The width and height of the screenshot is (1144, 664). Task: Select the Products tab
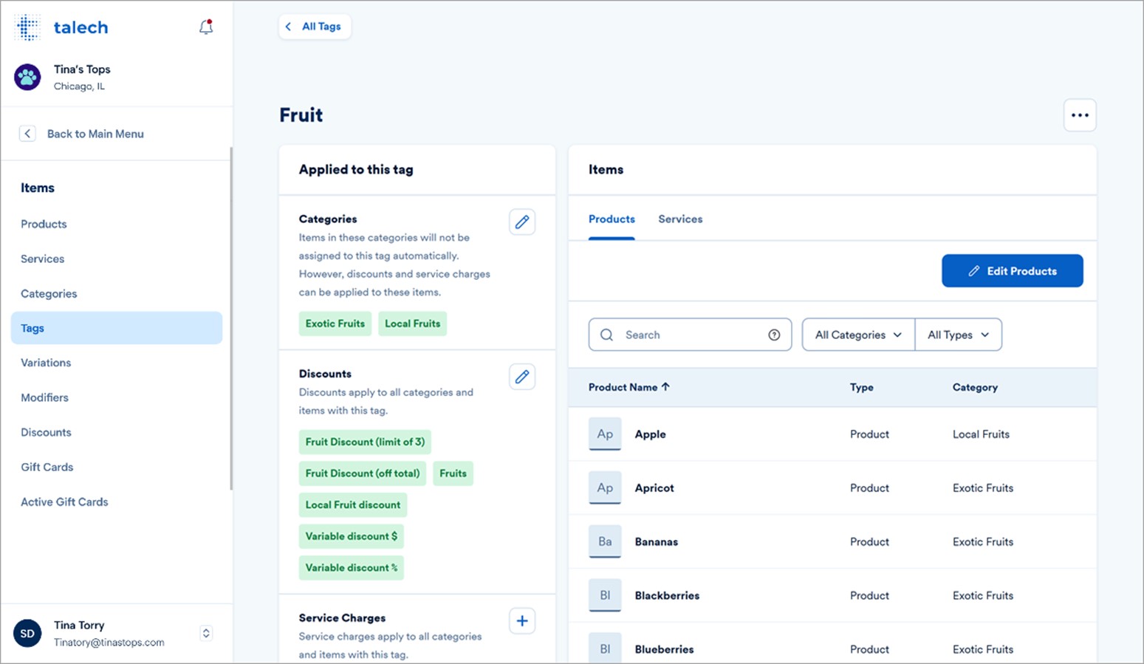click(612, 219)
